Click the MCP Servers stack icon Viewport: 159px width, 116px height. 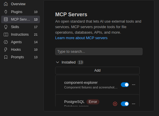pyautogui.click(x=6, y=19)
